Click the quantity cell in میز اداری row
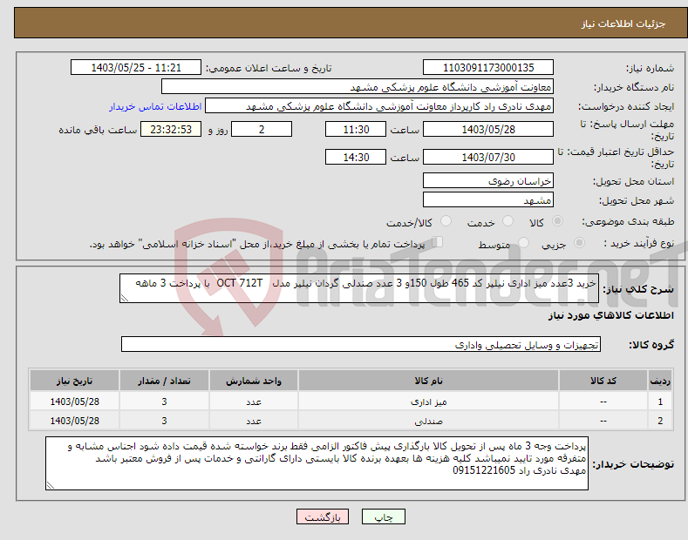688x540 pixels. click(164, 402)
